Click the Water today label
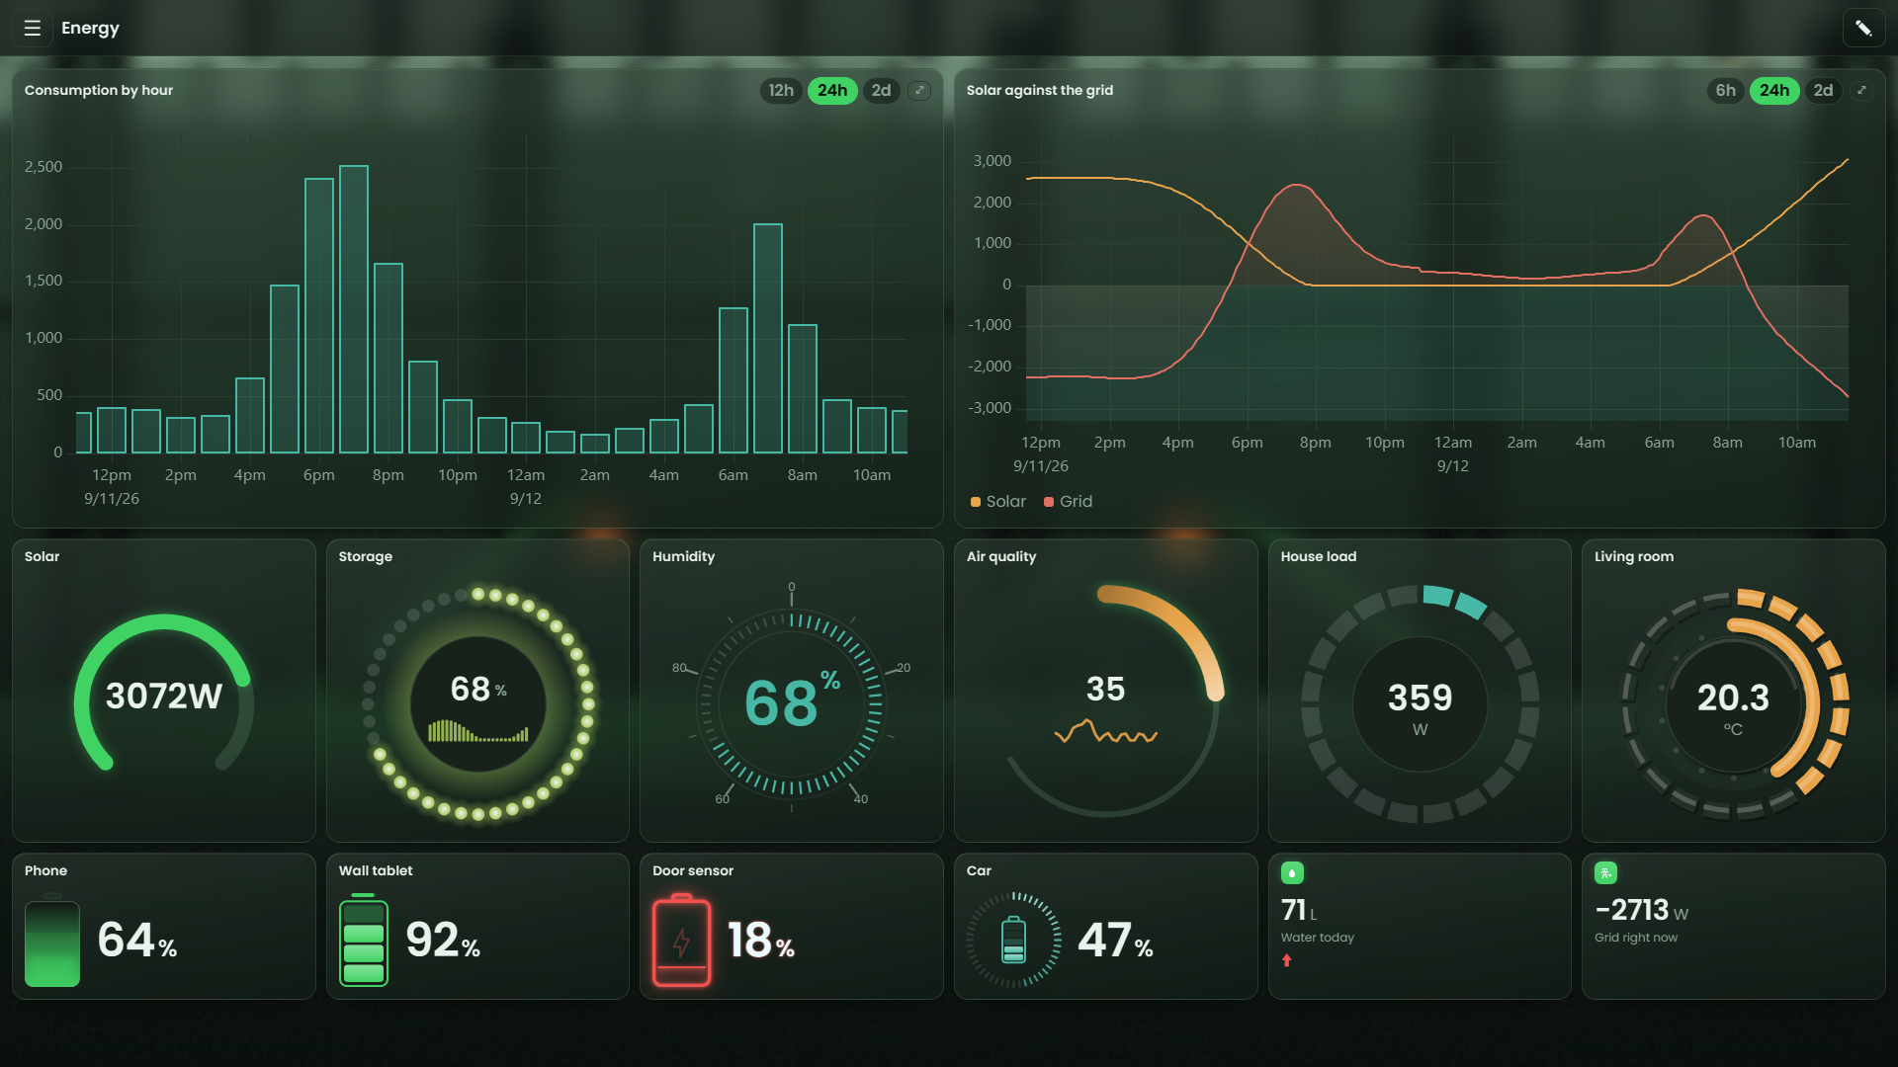1898x1067 pixels. [x=1317, y=938]
